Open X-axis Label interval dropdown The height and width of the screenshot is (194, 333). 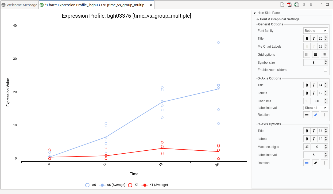315,108
